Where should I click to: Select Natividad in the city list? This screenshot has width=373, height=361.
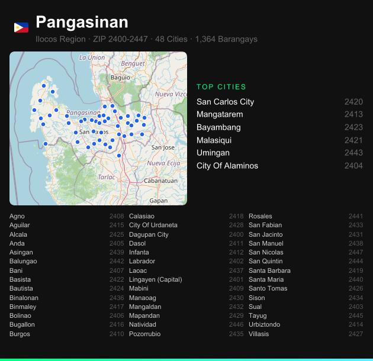[x=186, y=324]
